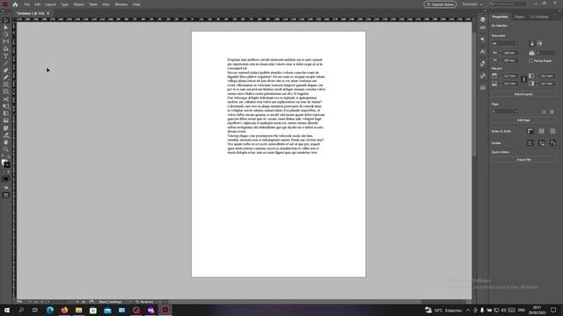Open the Essentials workspace dropdown
563x316 pixels.
coord(472,4)
